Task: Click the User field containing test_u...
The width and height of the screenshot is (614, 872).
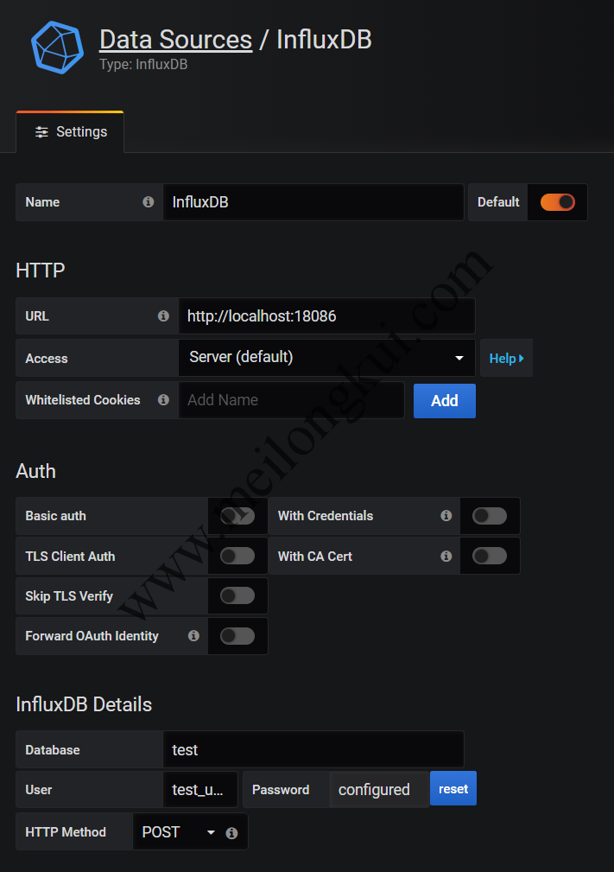Action: [200, 790]
